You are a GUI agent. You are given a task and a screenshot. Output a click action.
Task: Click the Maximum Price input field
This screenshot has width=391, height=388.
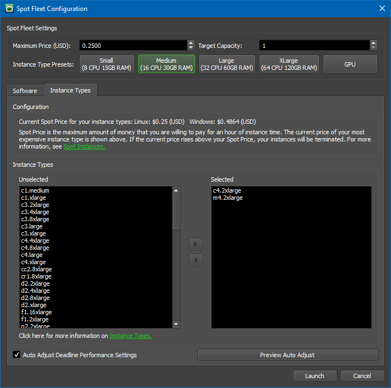point(133,46)
